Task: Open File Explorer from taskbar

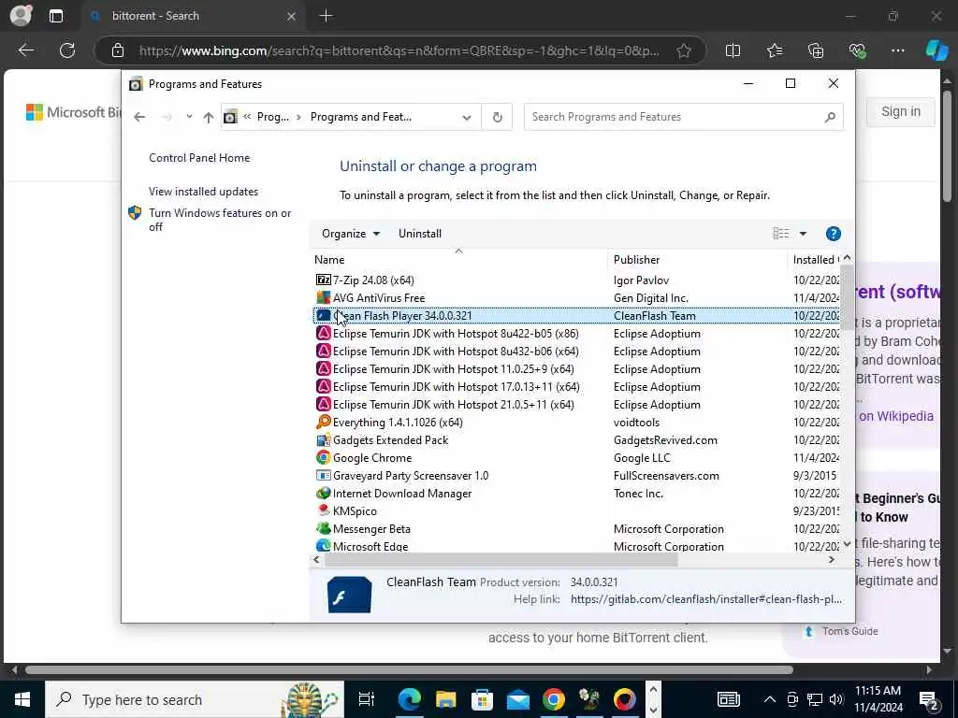Action: pyautogui.click(x=445, y=699)
